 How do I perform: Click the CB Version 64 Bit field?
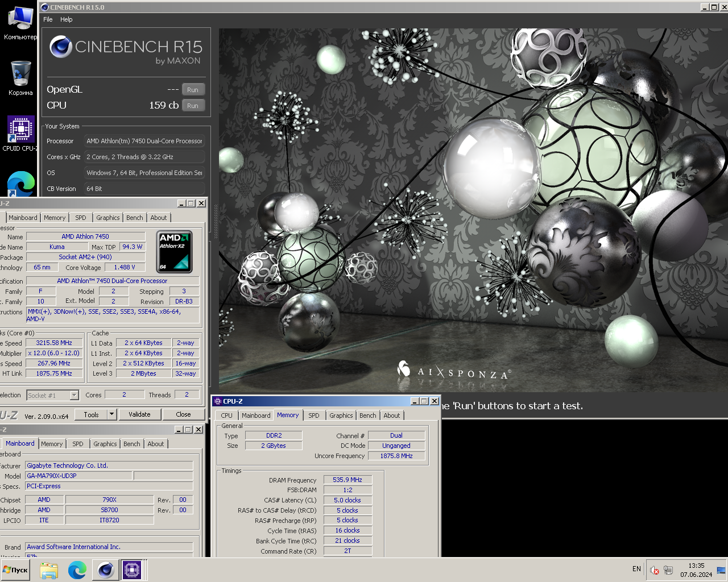coord(144,189)
